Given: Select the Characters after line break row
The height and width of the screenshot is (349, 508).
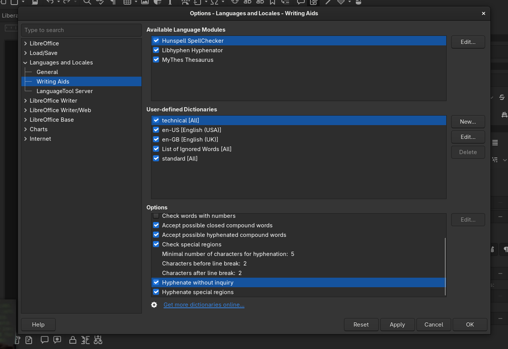Looking at the screenshot, I should pos(298,273).
